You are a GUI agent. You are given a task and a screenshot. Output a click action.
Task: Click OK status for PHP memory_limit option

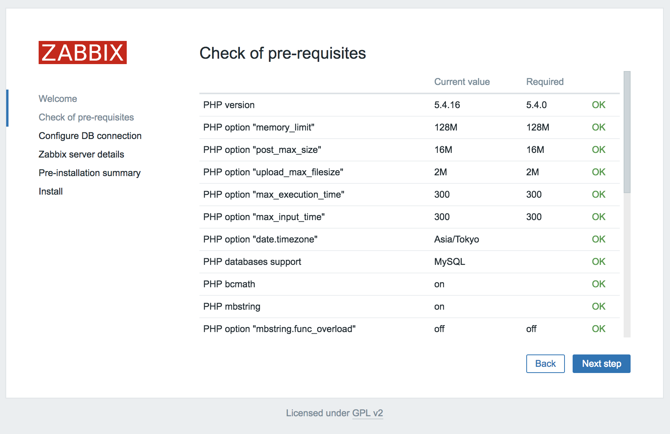(599, 127)
